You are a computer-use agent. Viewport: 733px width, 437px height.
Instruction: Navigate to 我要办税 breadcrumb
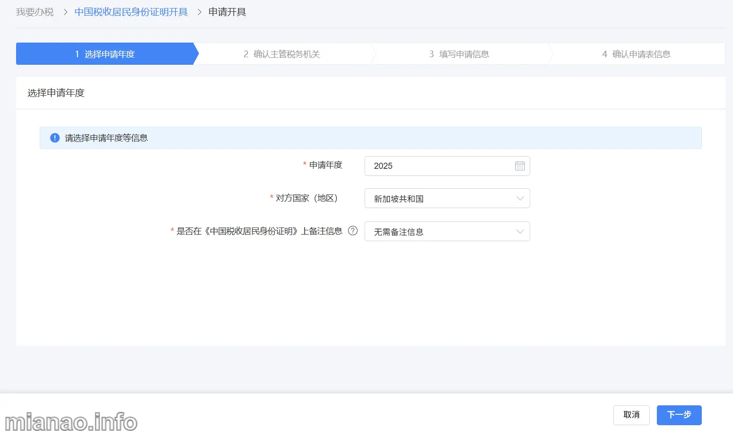click(x=35, y=12)
